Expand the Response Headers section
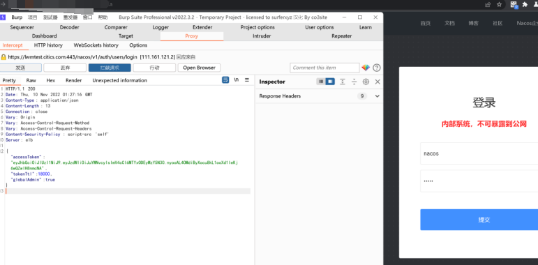The image size is (538, 265). coord(378,96)
